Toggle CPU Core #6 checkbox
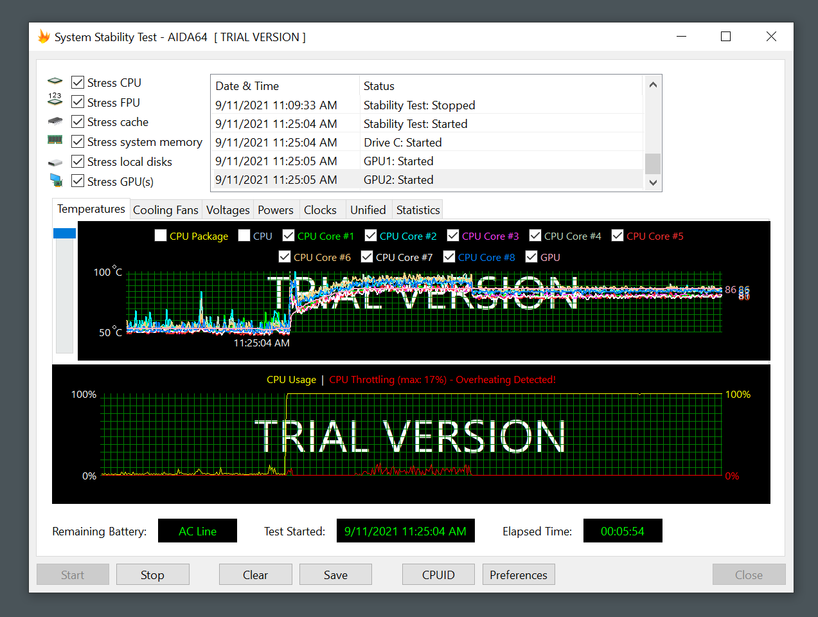The image size is (818, 617). coord(285,257)
